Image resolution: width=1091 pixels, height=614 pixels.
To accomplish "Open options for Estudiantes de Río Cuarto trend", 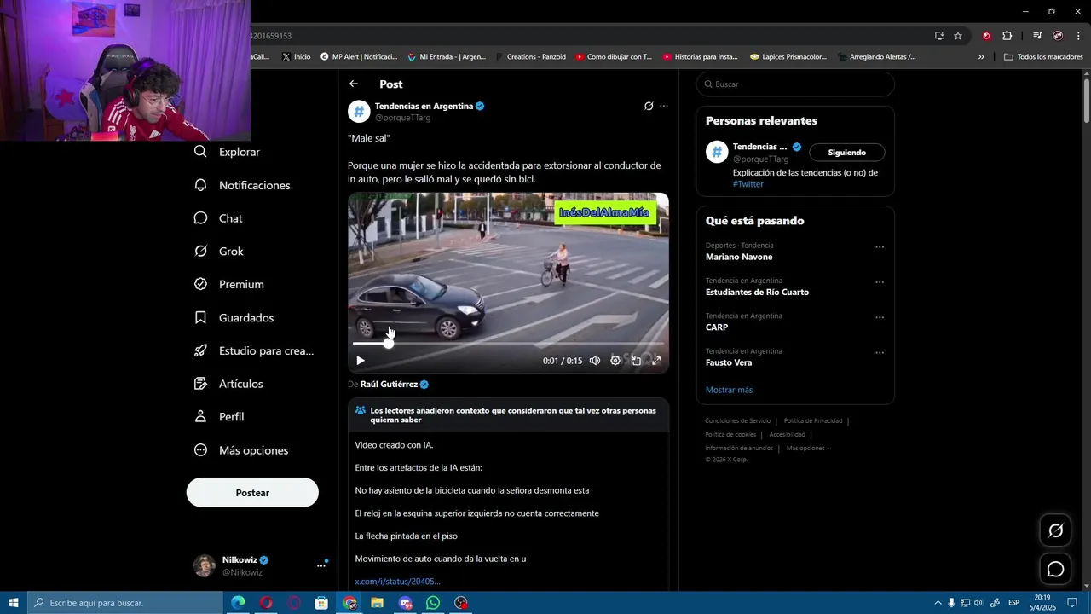I will tap(880, 282).
